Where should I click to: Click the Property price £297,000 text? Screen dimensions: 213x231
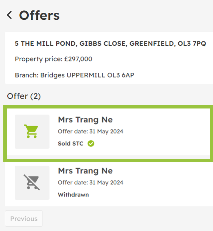point(53,59)
